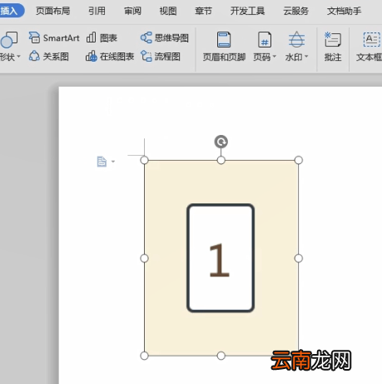
Task: Open the 云服务 tab
Action: [x=295, y=11]
